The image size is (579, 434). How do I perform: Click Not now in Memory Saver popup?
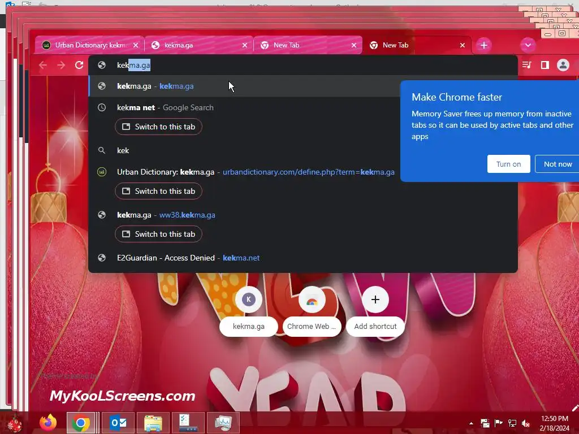coord(557,164)
